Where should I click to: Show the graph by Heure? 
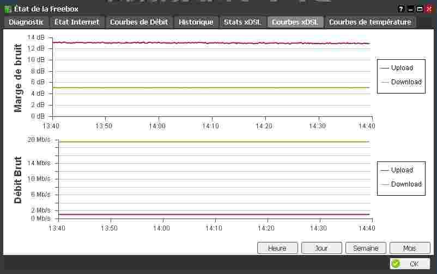pyautogui.click(x=277, y=248)
